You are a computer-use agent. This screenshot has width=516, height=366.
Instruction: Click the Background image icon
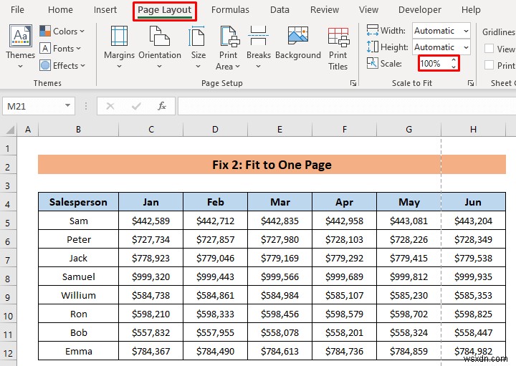(297, 37)
